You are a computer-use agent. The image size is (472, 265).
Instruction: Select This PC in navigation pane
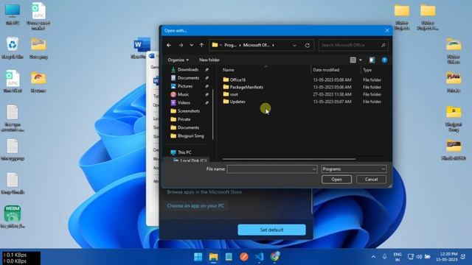click(184, 152)
